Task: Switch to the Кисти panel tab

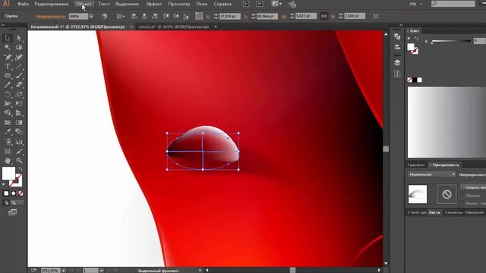Action: coord(434,212)
